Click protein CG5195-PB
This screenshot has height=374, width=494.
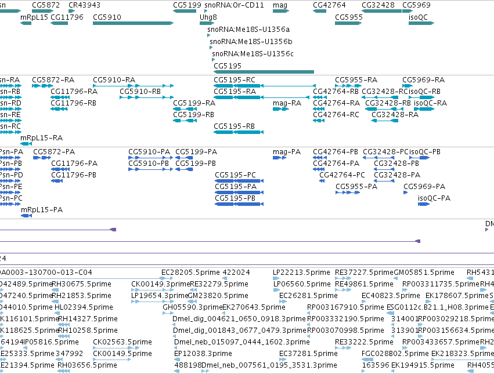(x=239, y=204)
